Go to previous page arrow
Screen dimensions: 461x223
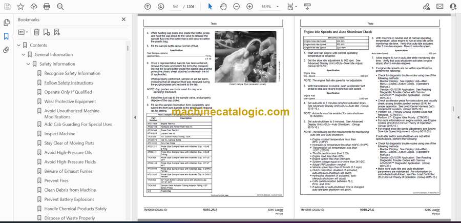(x=148, y=7)
